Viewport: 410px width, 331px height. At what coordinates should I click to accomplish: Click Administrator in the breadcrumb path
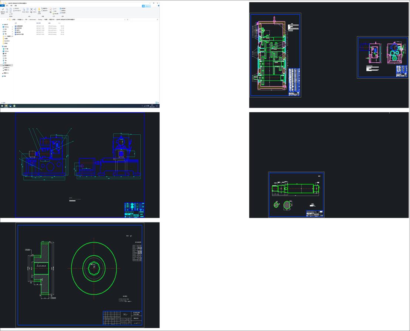[x=33, y=20]
